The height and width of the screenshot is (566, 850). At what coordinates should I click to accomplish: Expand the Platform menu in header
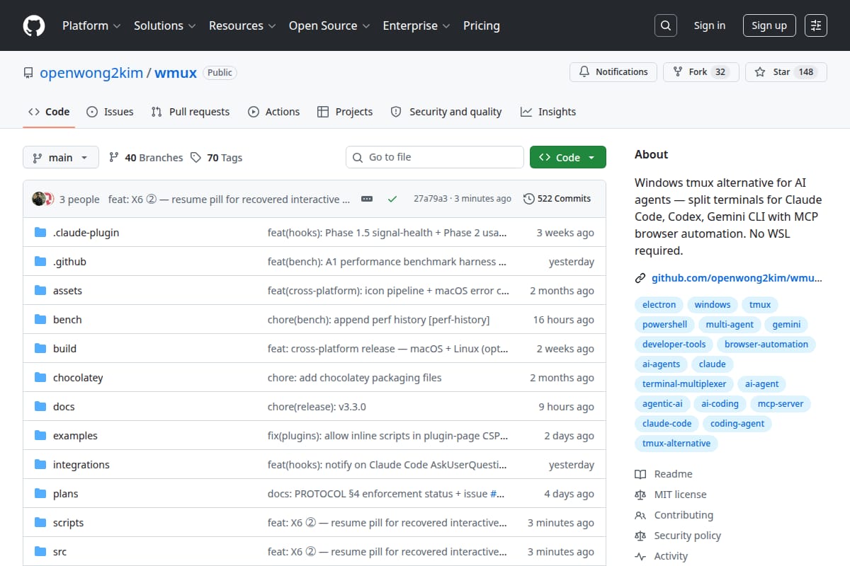coord(91,25)
